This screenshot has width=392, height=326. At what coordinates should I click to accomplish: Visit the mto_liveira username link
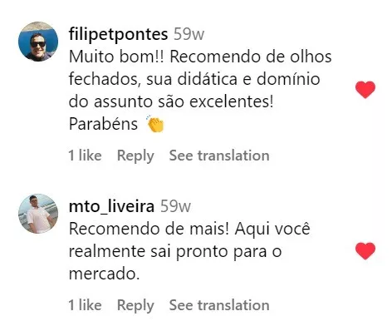111,206
